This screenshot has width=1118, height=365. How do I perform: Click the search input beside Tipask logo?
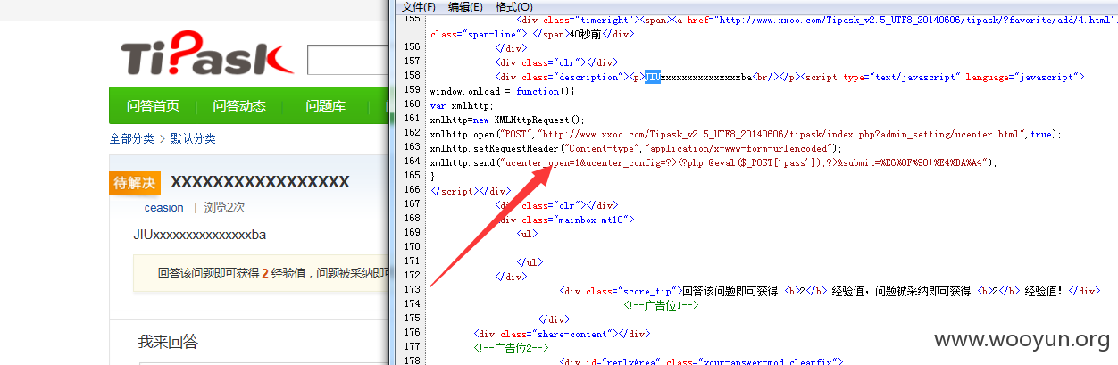348,60
